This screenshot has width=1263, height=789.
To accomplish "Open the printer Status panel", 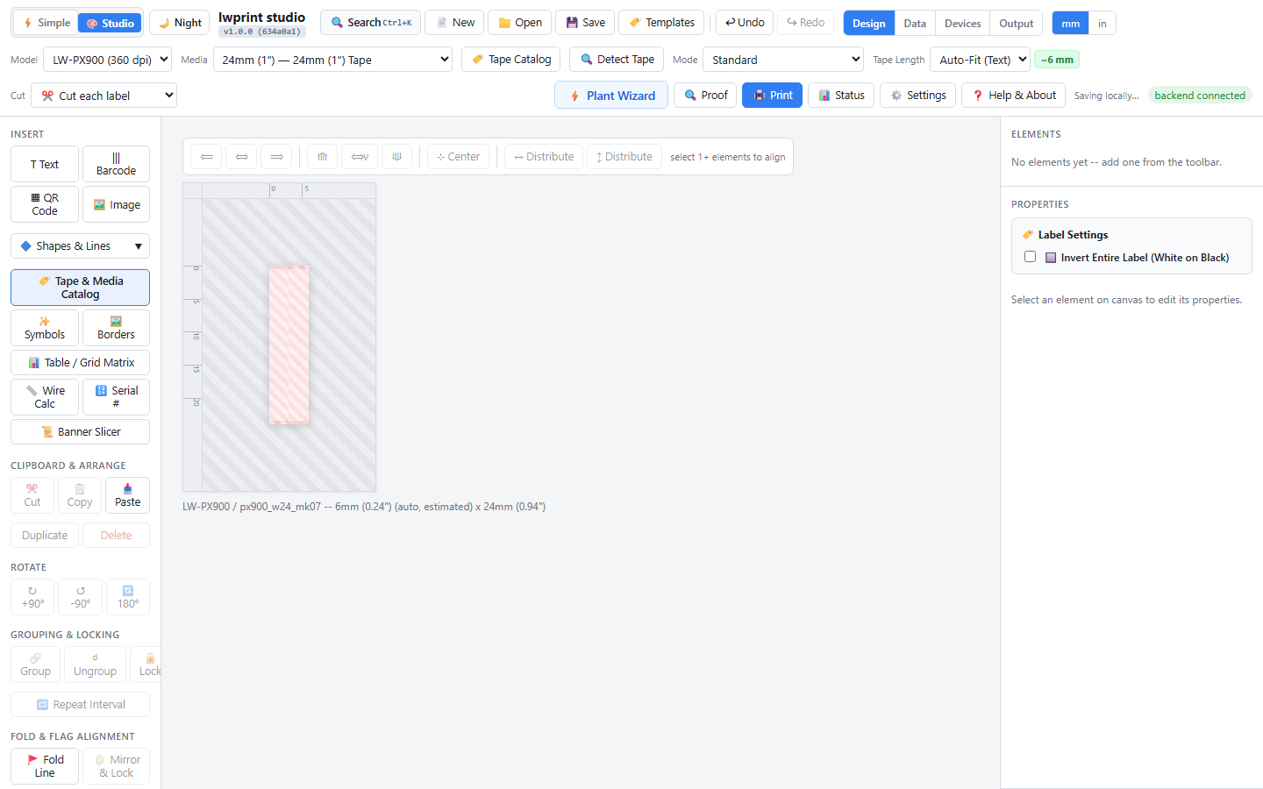I will click(841, 96).
